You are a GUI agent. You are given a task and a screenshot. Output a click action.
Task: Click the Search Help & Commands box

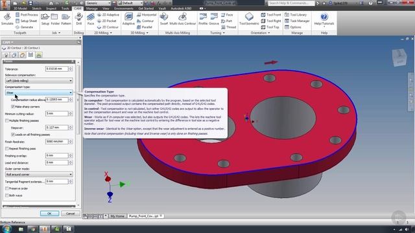pos(291,3)
